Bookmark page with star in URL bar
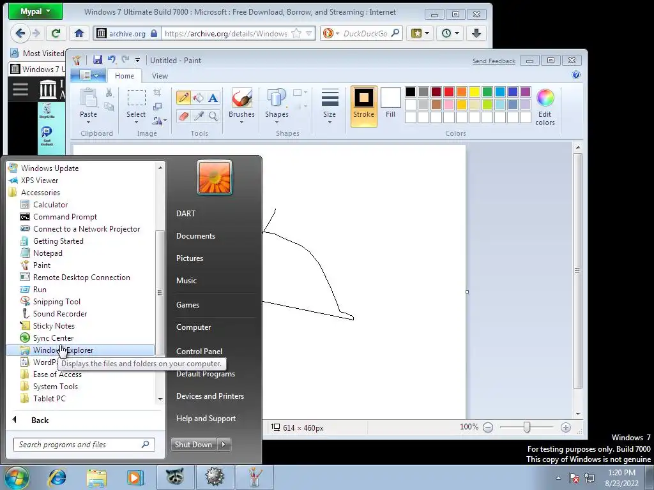 click(x=296, y=33)
